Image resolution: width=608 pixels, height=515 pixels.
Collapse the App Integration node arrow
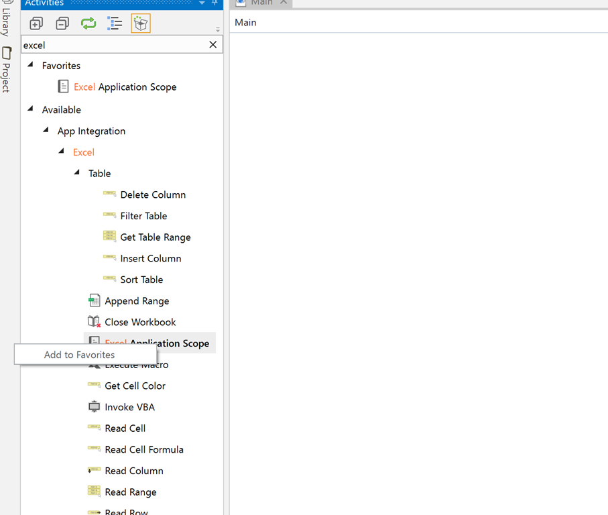pos(46,130)
